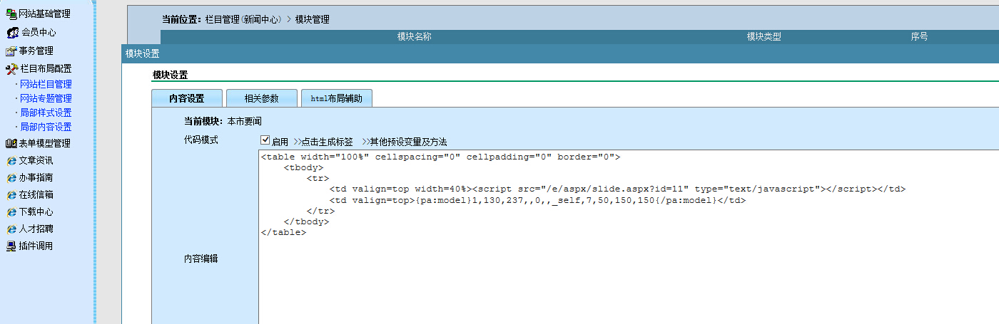The image size is (999, 324).
Task: Open the html布局辅助 tab
Action: pos(336,98)
